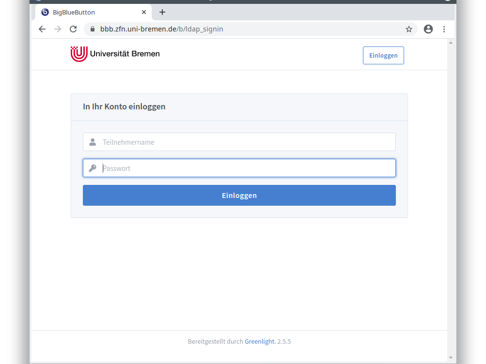
Task: Click the Universität Bremen logo
Action: coord(115,54)
